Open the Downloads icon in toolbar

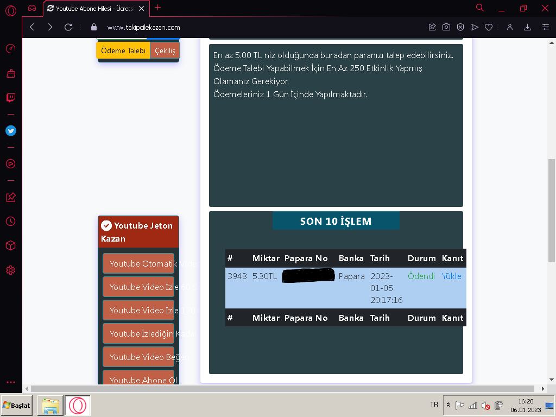pos(527,27)
